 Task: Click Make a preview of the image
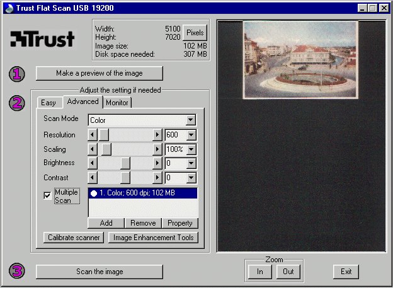(100, 73)
